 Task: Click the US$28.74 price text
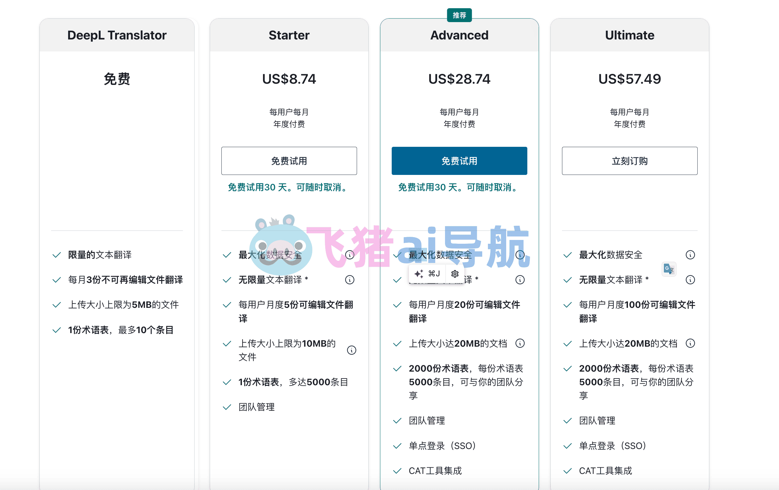tap(459, 79)
